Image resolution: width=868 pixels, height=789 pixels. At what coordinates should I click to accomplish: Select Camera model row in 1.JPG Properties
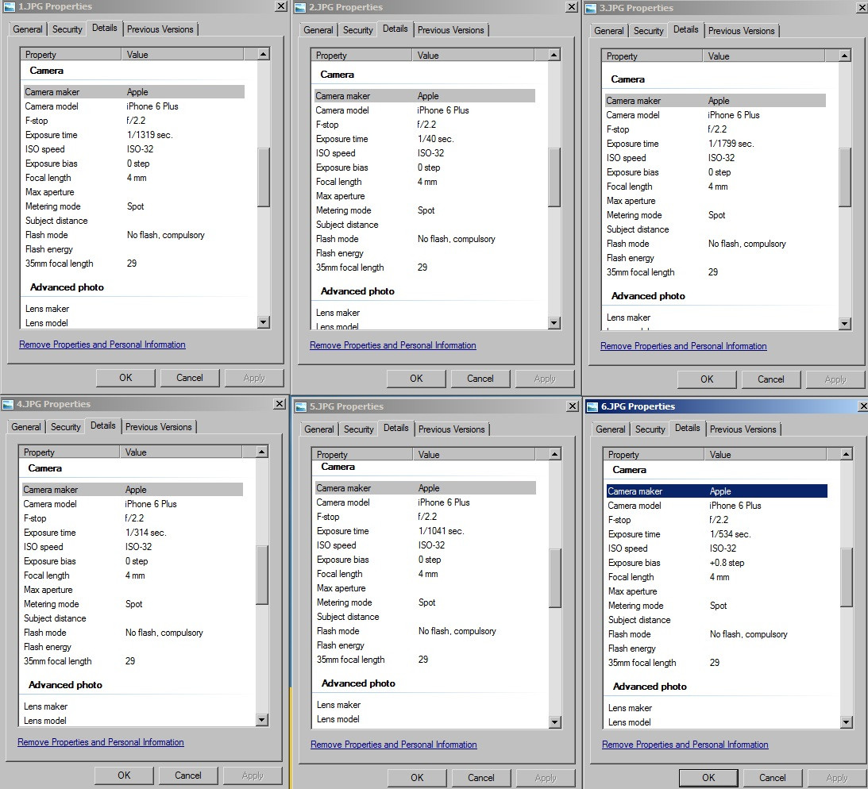[133, 106]
